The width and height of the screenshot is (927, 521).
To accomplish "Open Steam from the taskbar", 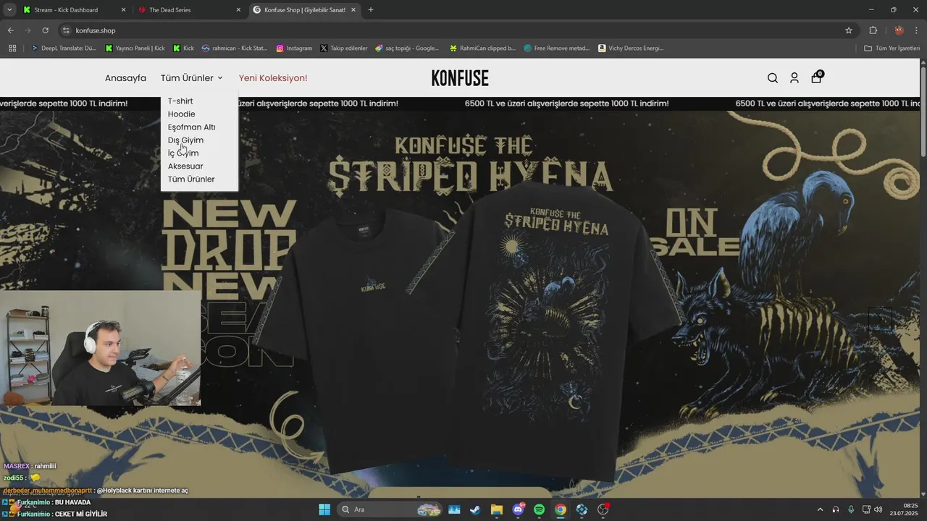I will pyautogui.click(x=475, y=509).
